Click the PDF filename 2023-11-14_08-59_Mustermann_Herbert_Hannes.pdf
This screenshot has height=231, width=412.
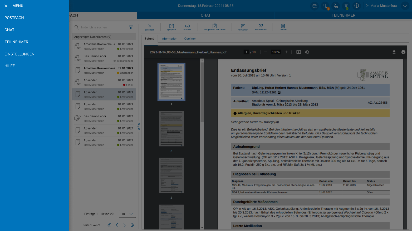(x=188, y=52)
